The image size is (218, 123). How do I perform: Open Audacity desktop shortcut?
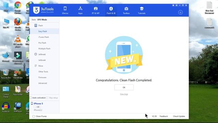coord(6,107)
